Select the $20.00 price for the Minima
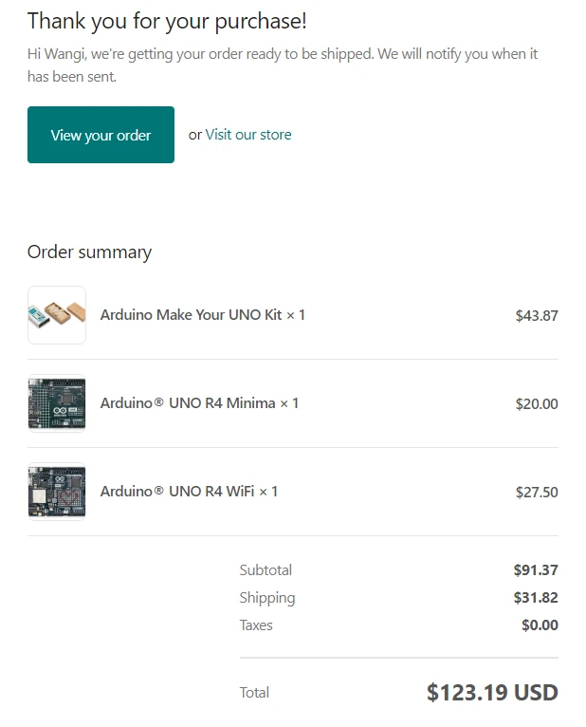This screenshot has height=727, width=586. pyautogui.click(x=536, y=404)
